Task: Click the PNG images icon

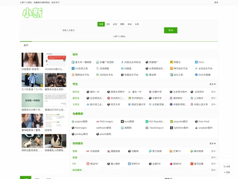Action: tap(98, 121)
